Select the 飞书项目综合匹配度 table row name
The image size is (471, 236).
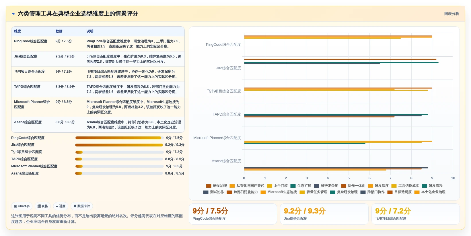(x=30, y=72)
